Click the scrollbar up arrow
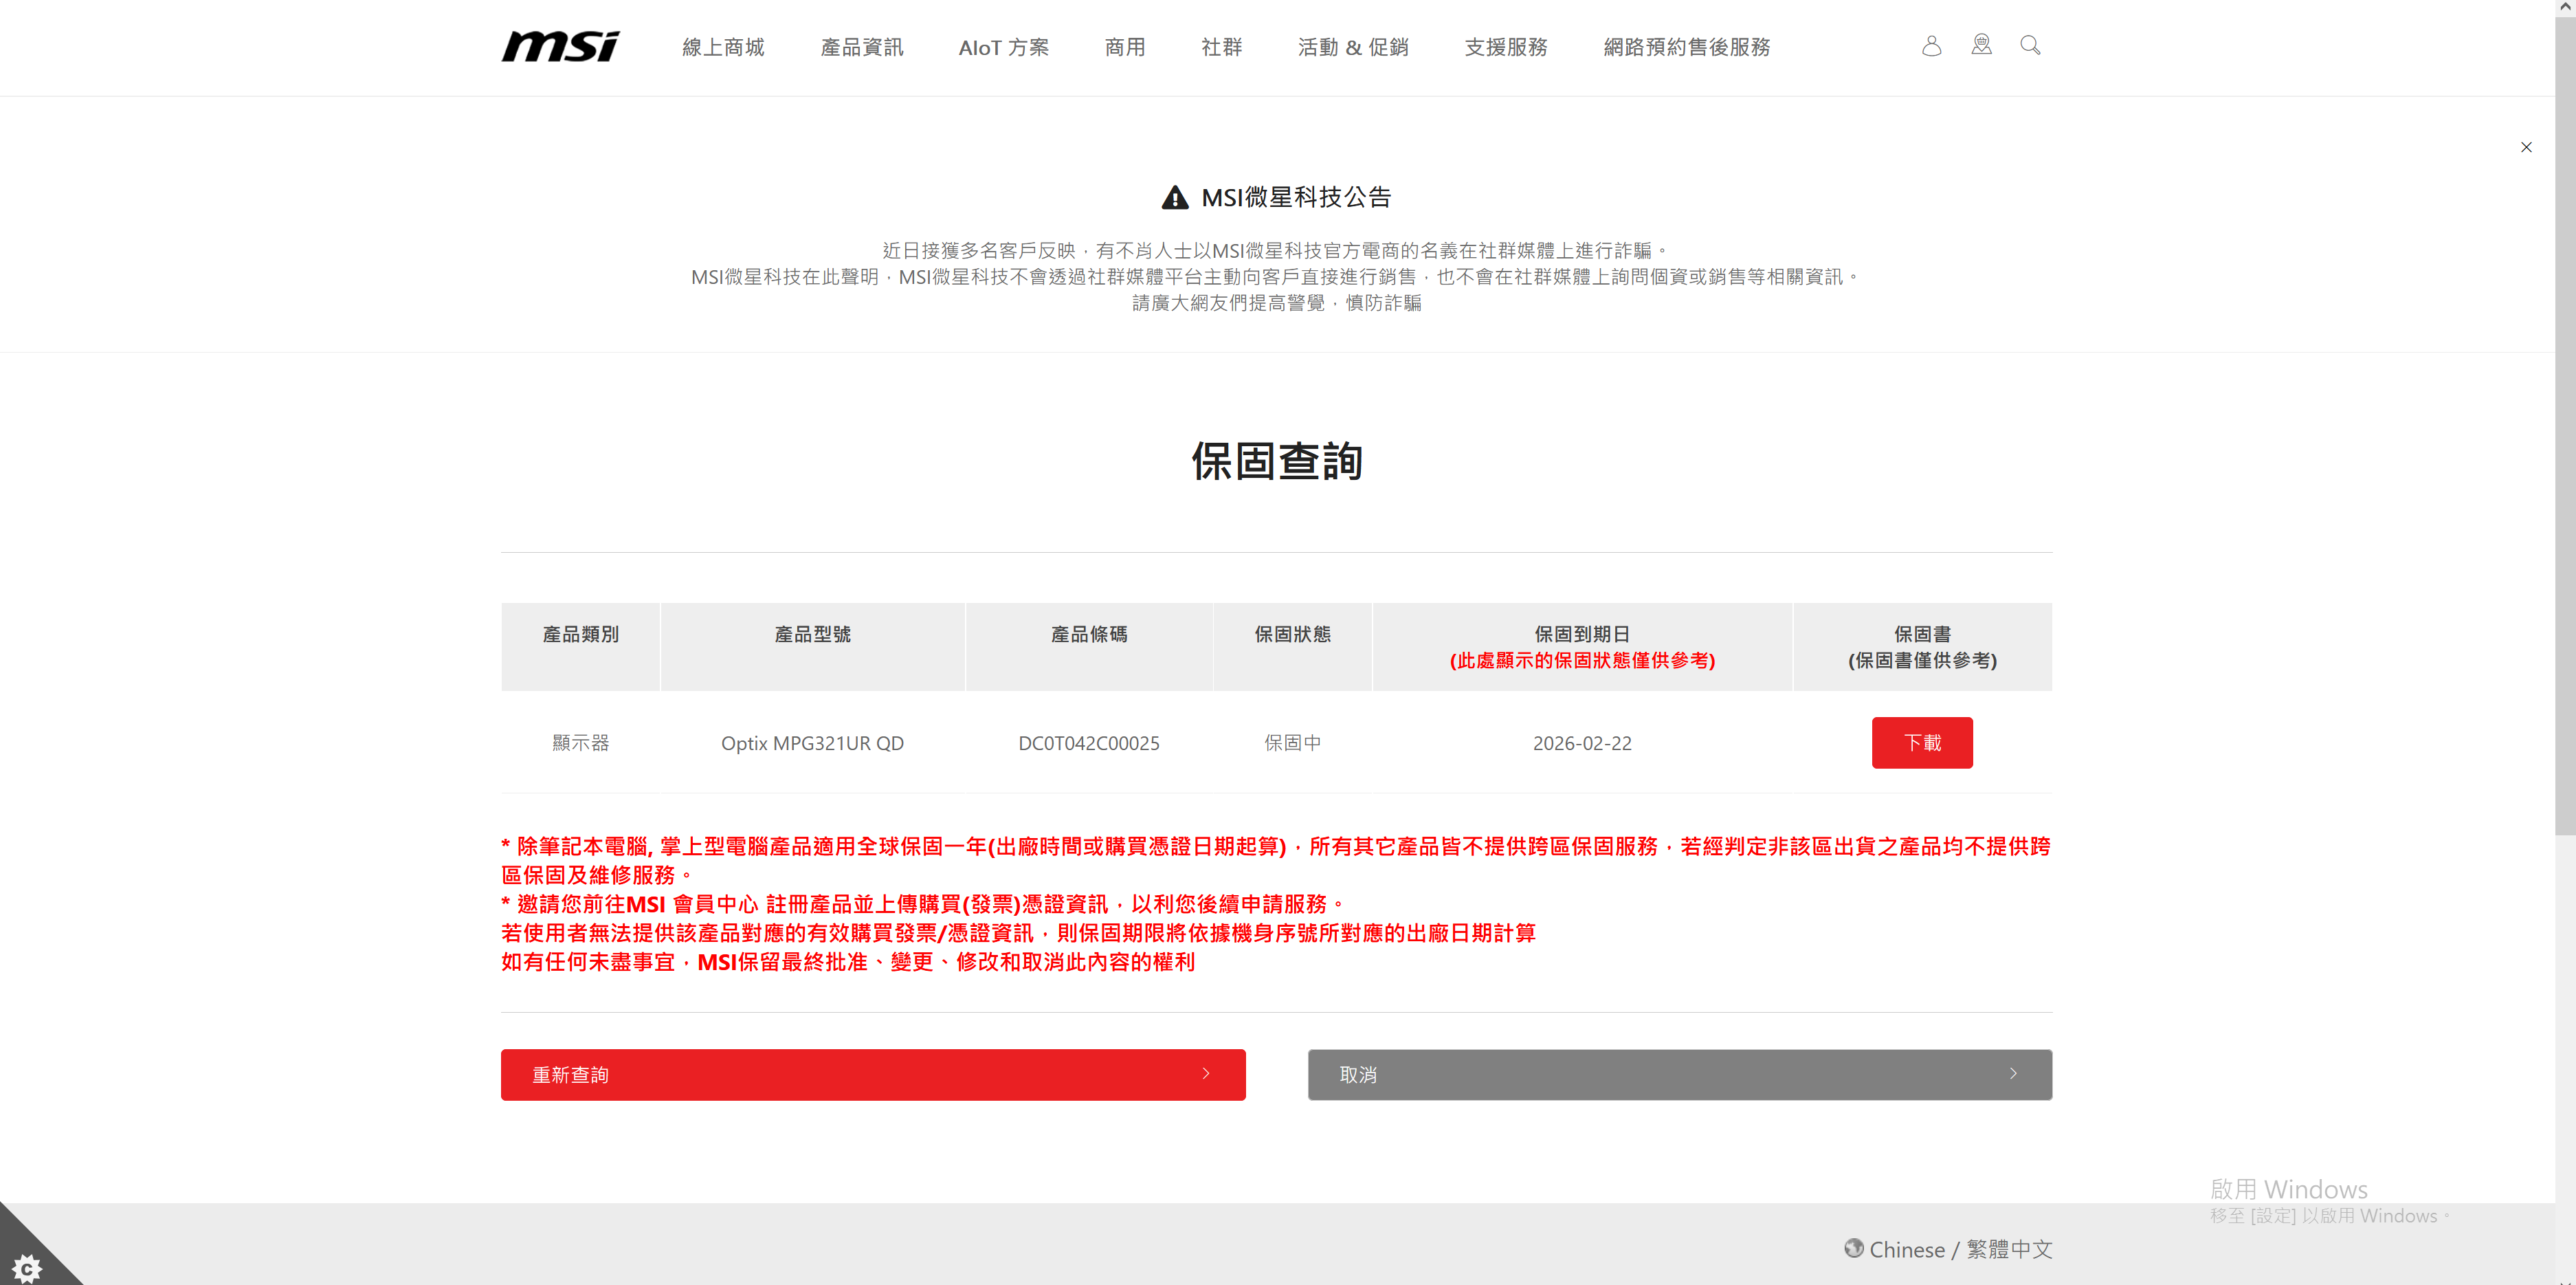 coord(2566,7)
